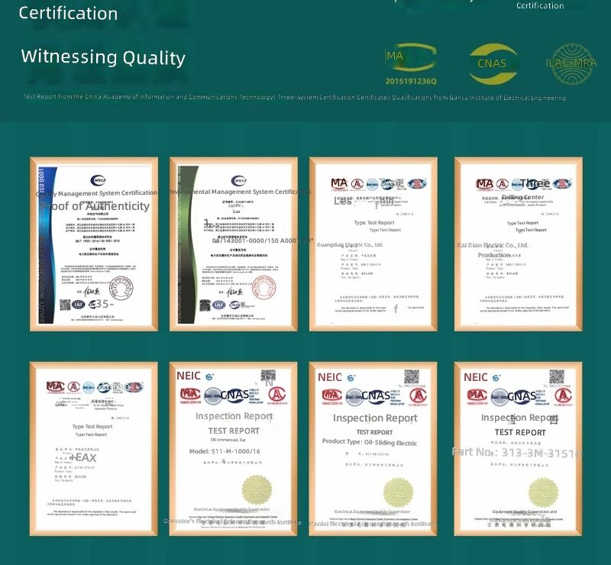This screenshot has width=611, height=565.
Task: Click the QR code on the Part No. report
Action: click(x=557, y=377)
